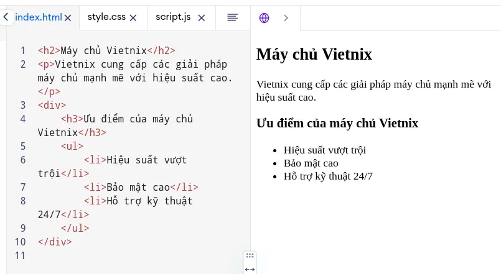Click the format code lines icon
Viewport: 501px width, 274px height.
click(x=233, y=17)
